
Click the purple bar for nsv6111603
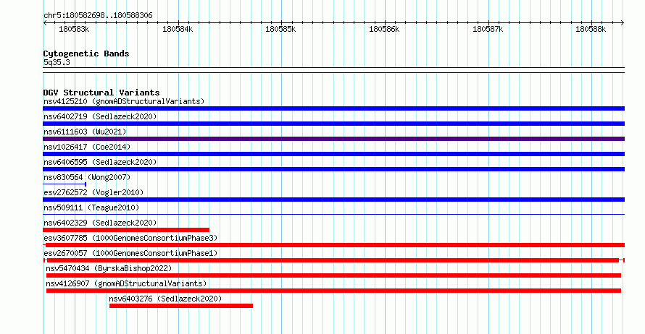pos(333,139)
